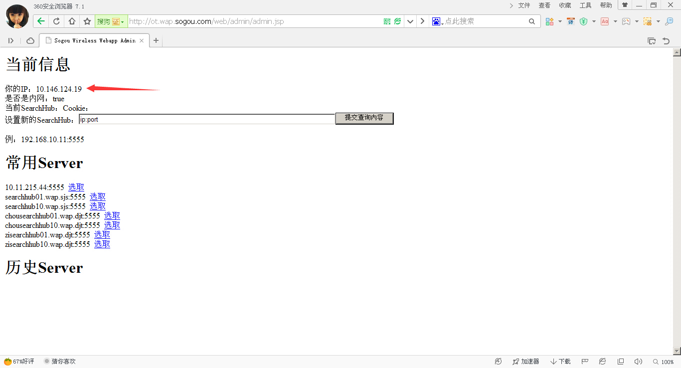Open the 帮助 menu
Image resolution: width=681 pixels, height=368 pixels.
tap(606, 5)
